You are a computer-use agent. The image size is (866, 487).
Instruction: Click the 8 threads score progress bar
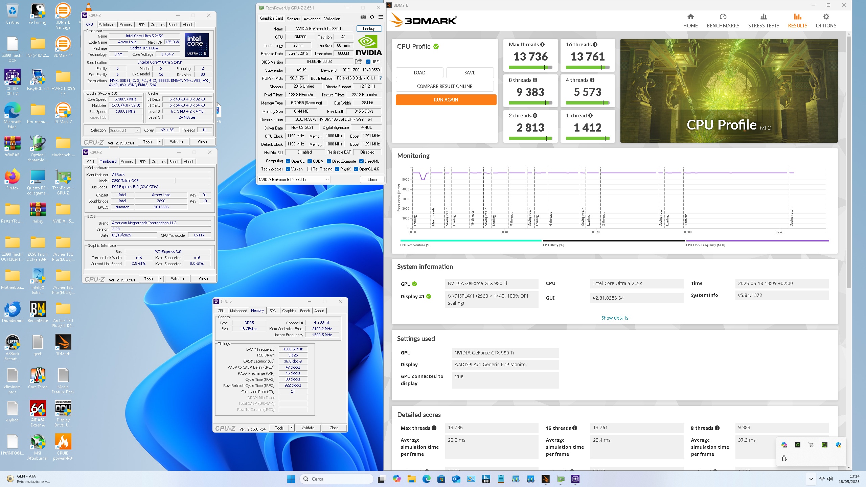pos(530,103)
